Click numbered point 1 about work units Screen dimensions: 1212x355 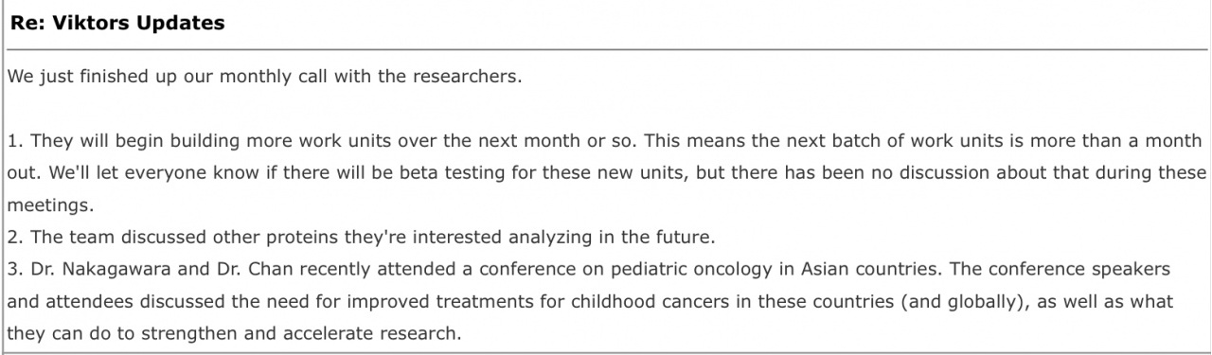click(x=606, y=173)
